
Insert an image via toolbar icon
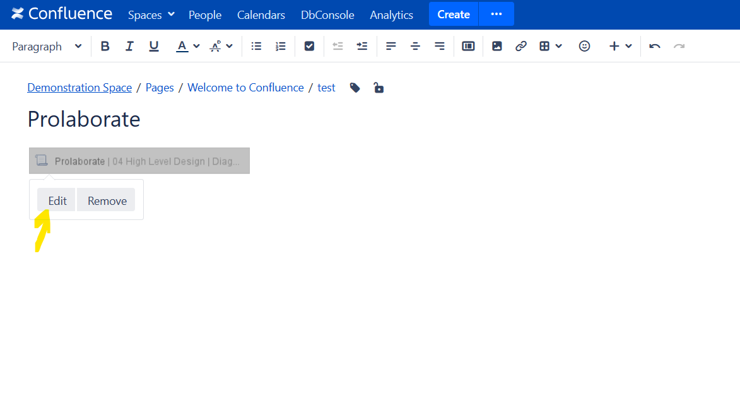(x=496, y=46)
